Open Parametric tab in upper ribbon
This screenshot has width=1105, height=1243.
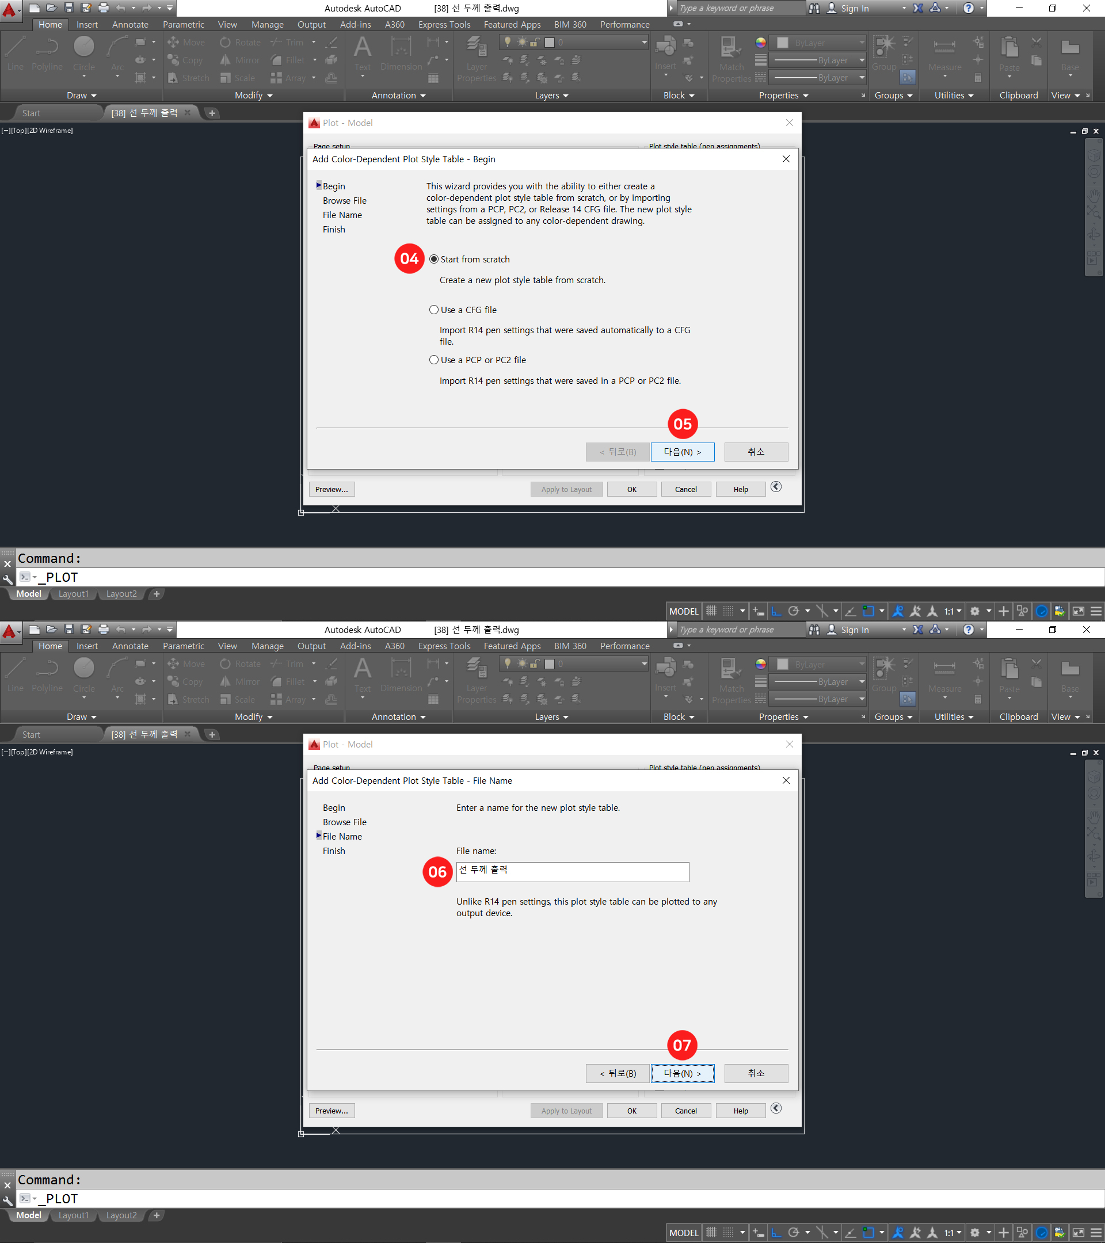(183, 24)
